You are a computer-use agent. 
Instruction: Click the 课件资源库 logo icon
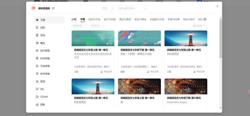(33, 8)
